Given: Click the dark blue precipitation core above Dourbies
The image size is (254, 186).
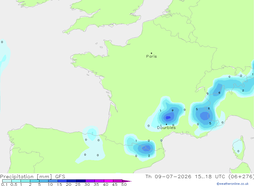Looking at the screenshot, I should 168,118.
